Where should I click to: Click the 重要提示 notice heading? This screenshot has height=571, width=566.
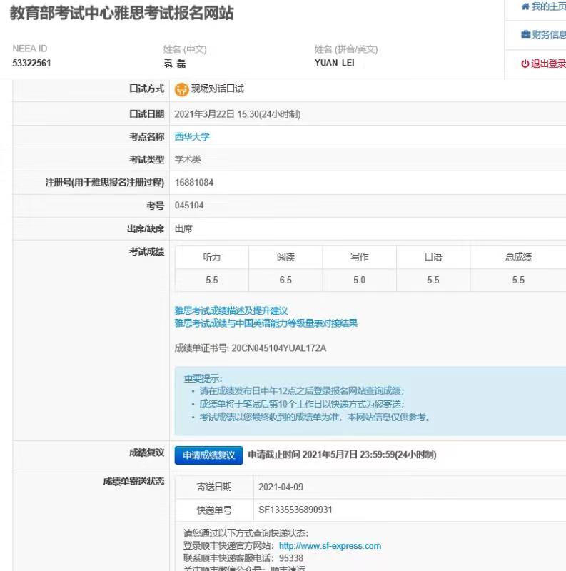click(x=203, y=378)
